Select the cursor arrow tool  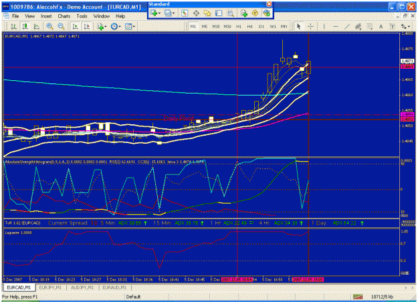click(298, 26)
